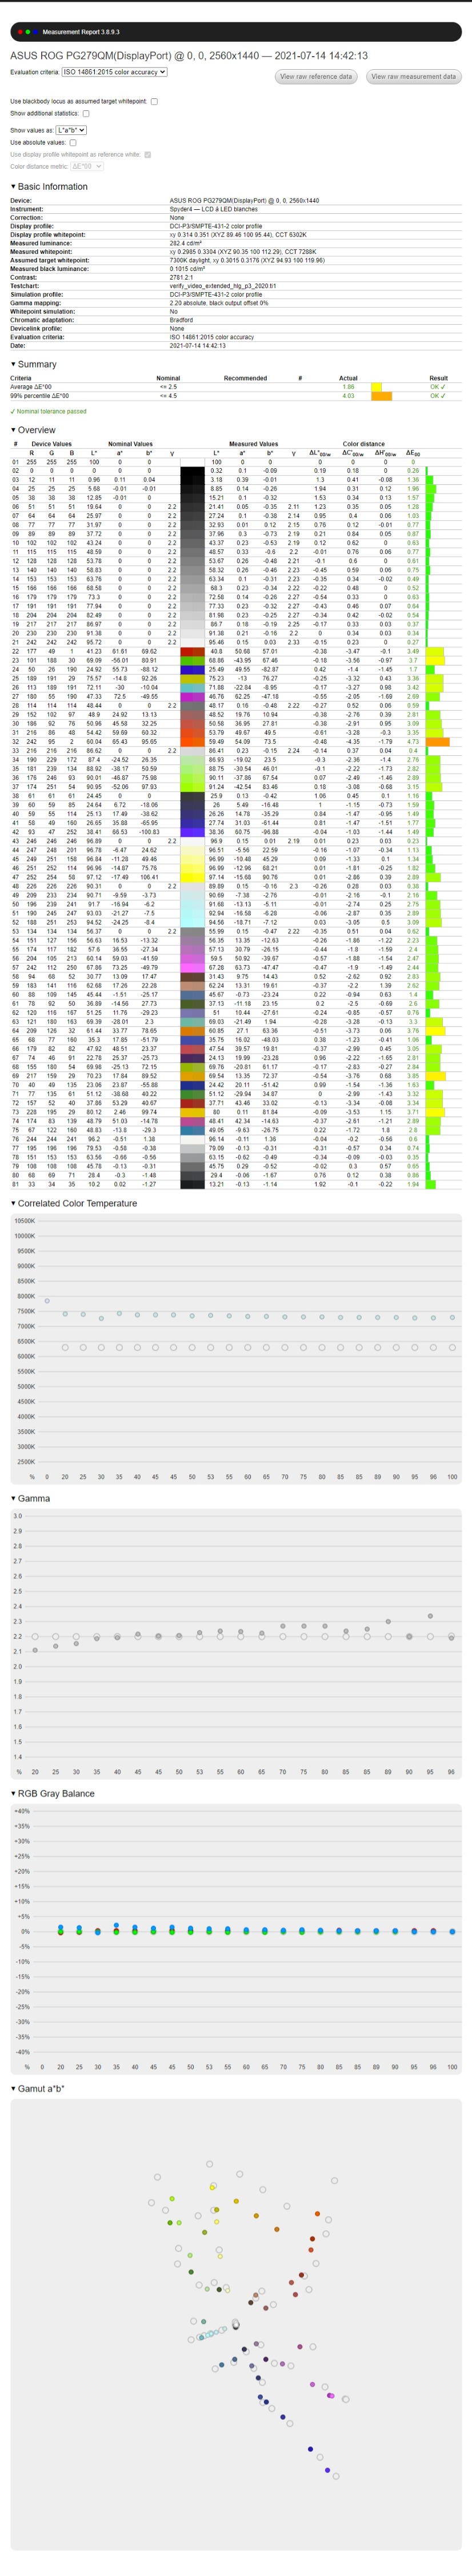This screenshot has width=472, height=2576.
Task: Click the 3.0 label on Gamma chart
Action: pyautogui.click(x=17, y=1516)
